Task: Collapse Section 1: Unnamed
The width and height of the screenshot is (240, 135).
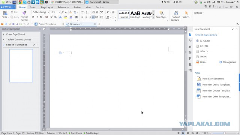Action: point(4,45)
